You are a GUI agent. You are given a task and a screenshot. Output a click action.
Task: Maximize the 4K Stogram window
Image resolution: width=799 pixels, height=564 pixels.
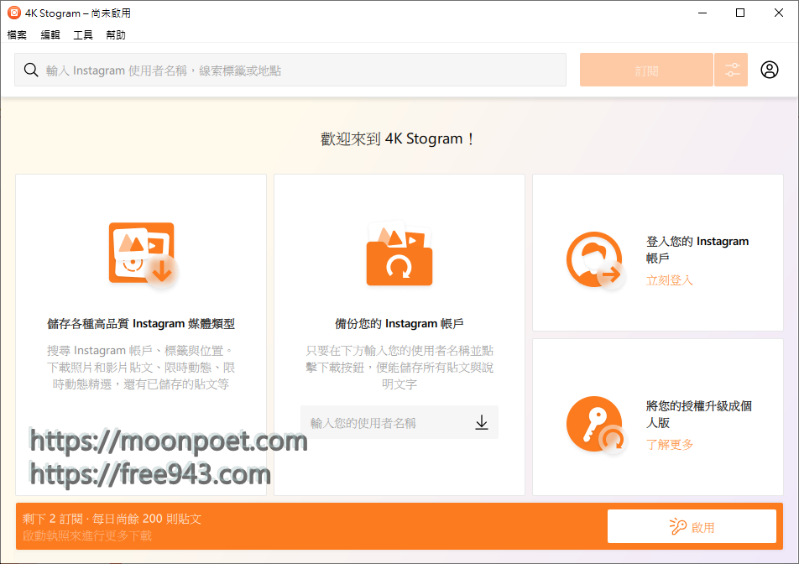point(739,13)
